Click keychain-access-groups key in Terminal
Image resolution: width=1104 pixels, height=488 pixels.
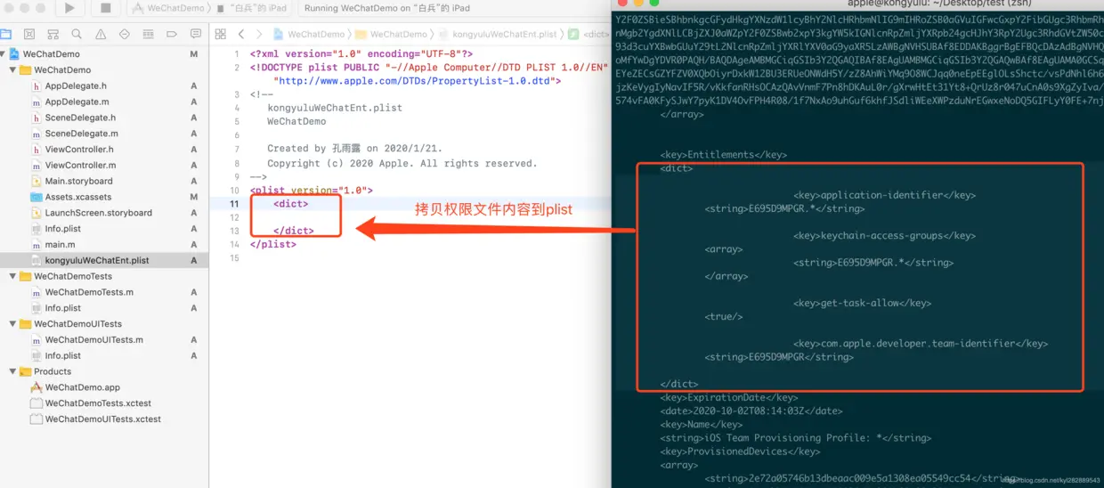click(884, 236)
